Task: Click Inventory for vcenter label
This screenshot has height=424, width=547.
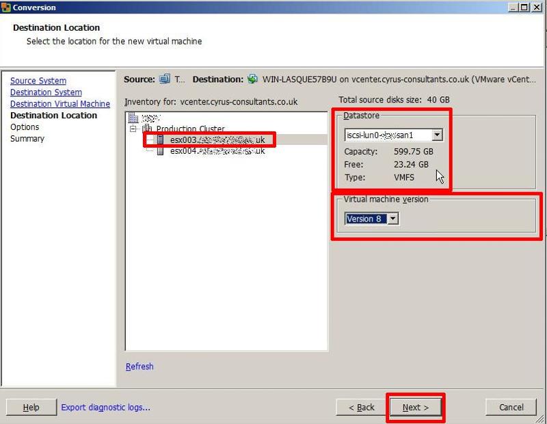Action: tap(211, 102)
